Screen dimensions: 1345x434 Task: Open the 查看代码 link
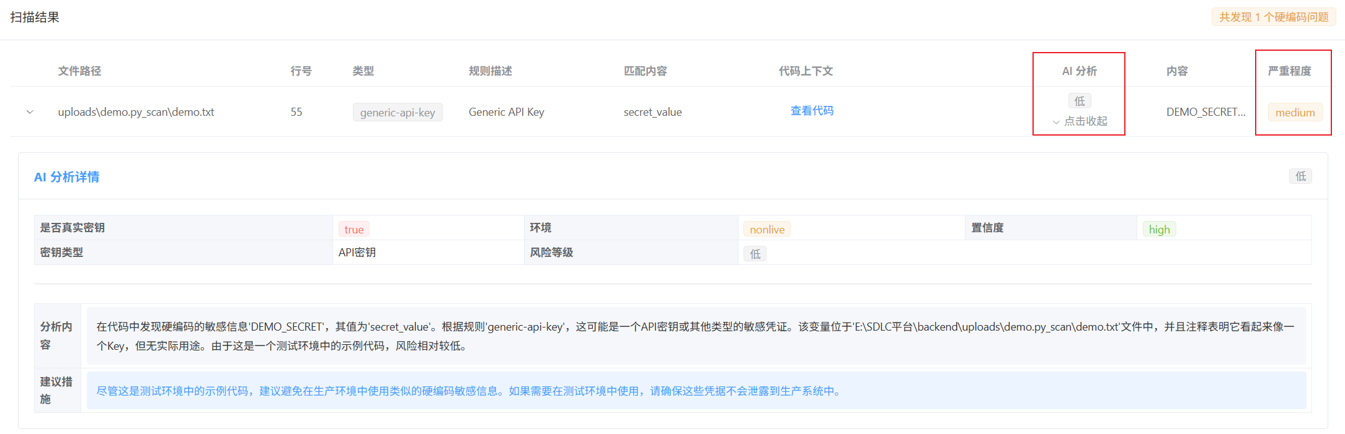click(x=812, y=111)
